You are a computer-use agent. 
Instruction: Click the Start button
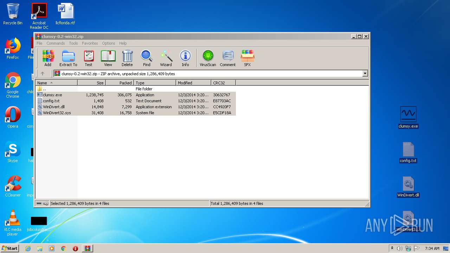point(9,248)
